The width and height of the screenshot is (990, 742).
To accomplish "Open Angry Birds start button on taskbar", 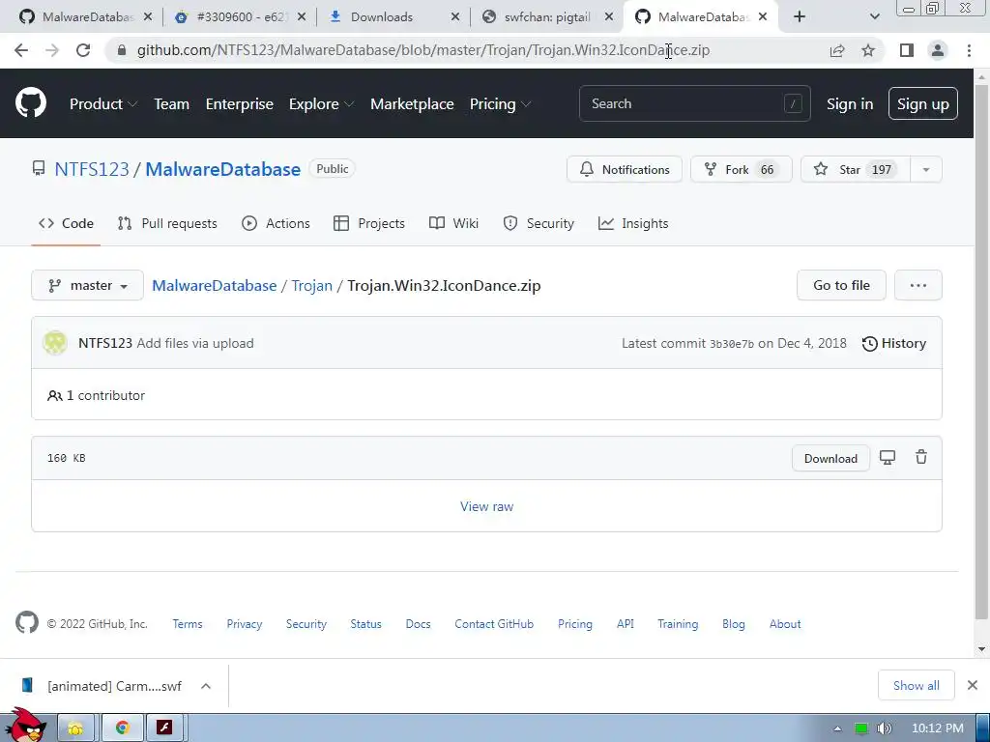I will 25,726.
